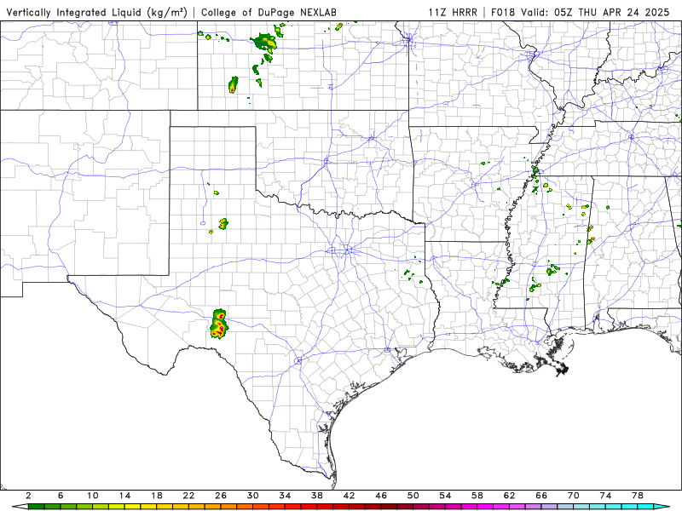This screenshot has height=511, width=682.
Task: Click the cyan swatch under label 78
Action: click(645, 507)
